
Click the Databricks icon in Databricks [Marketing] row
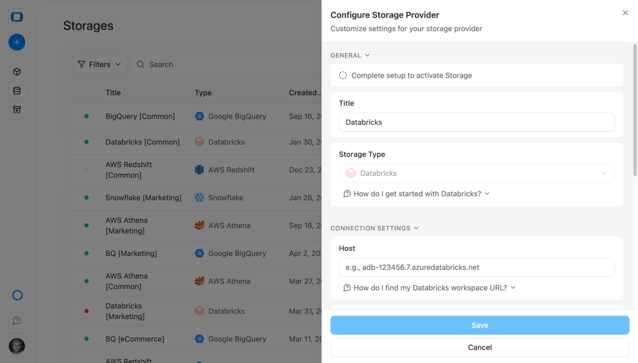(x=199, y=311)
